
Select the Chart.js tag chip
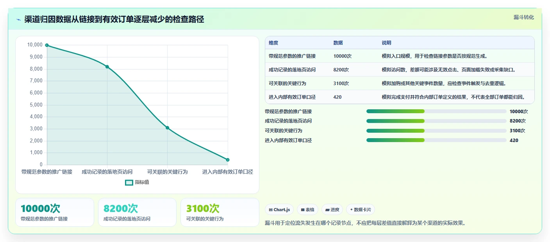(279, 210)
